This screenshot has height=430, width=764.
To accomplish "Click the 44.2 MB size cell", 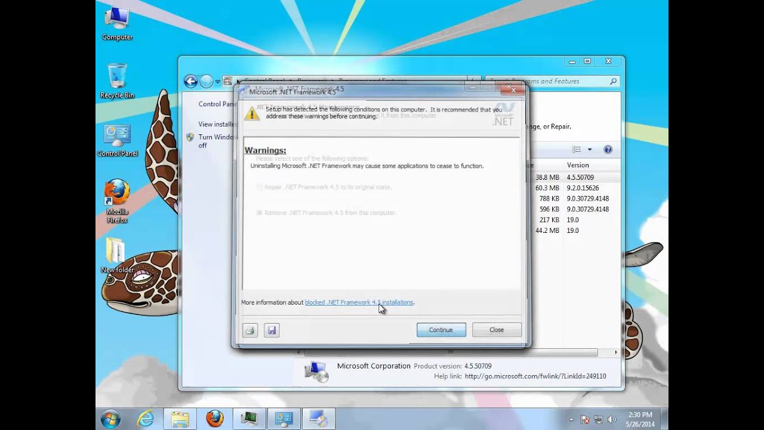I will [x=547, y=231].
